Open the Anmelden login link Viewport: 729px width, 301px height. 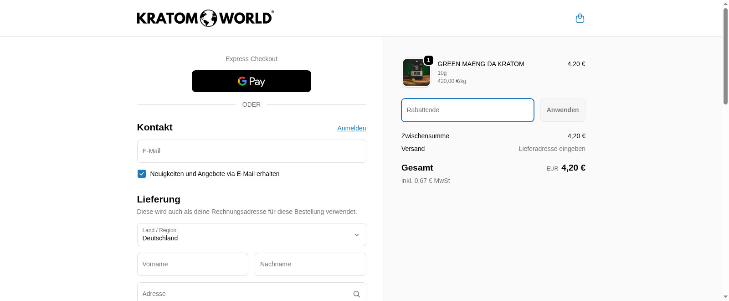pyautogui.click(x=352, y=128)
